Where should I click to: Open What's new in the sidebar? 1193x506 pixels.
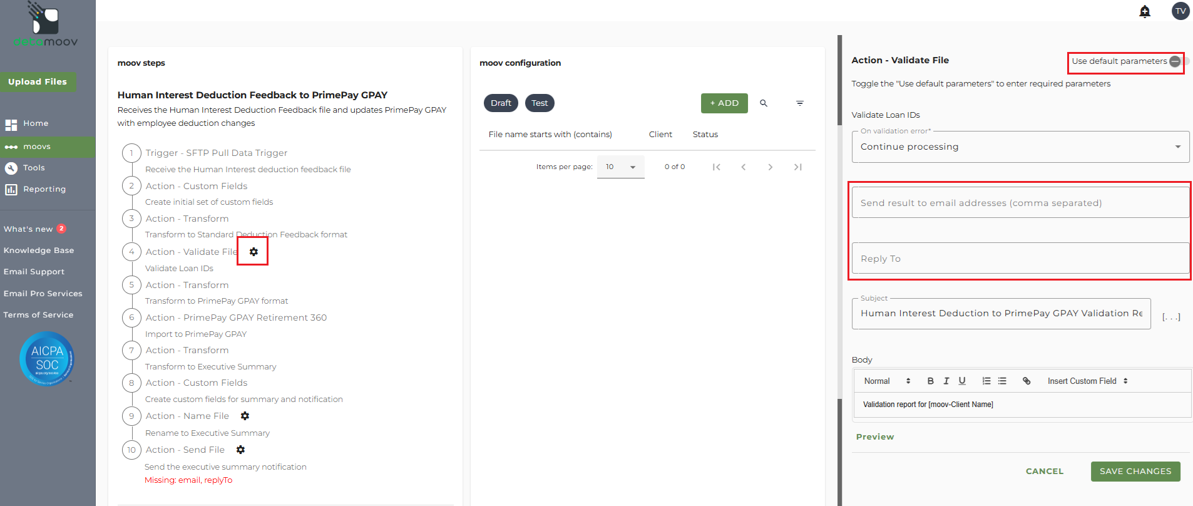[x=28, y=229]
